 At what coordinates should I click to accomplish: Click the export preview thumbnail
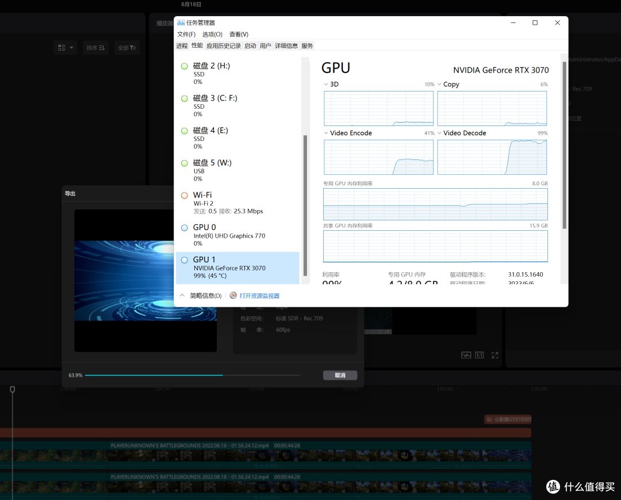(x=145, y=281)
